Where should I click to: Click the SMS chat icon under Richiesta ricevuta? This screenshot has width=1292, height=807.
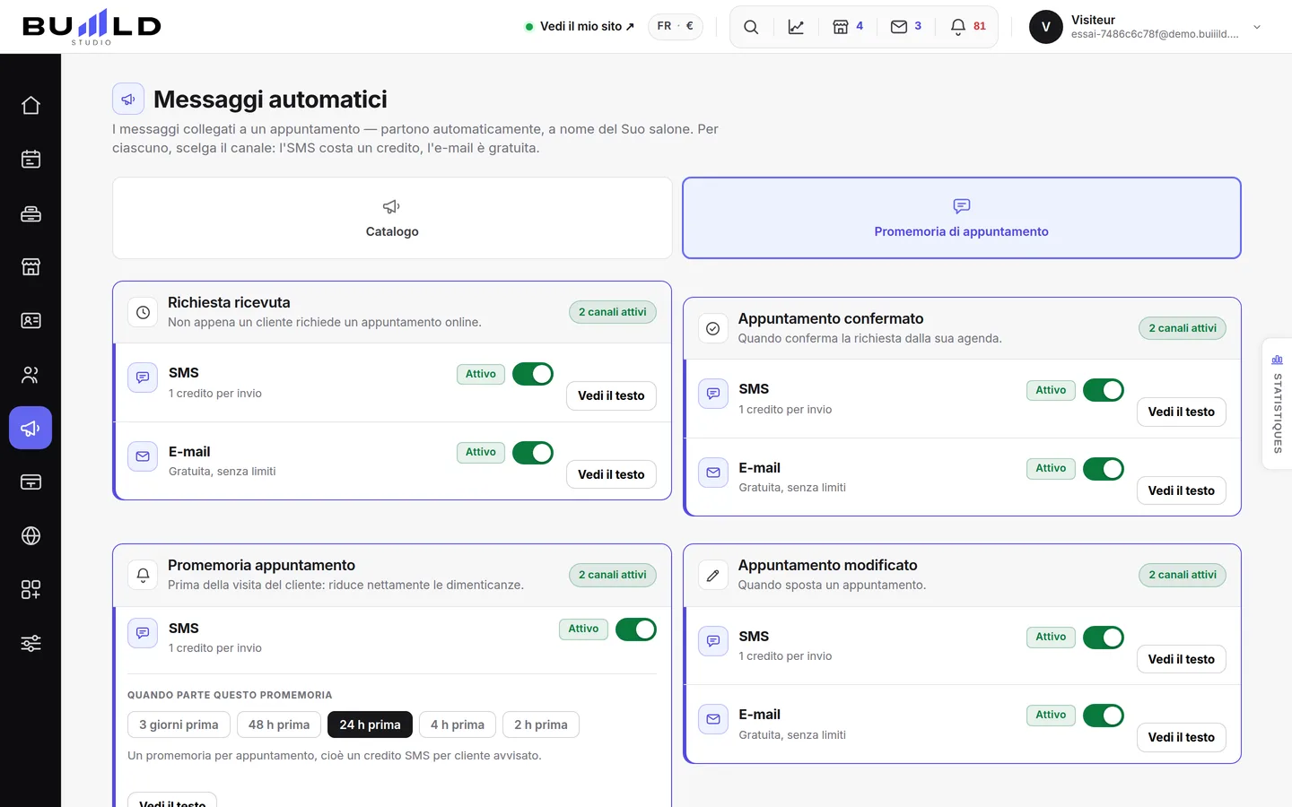click(x=143, y=377)
